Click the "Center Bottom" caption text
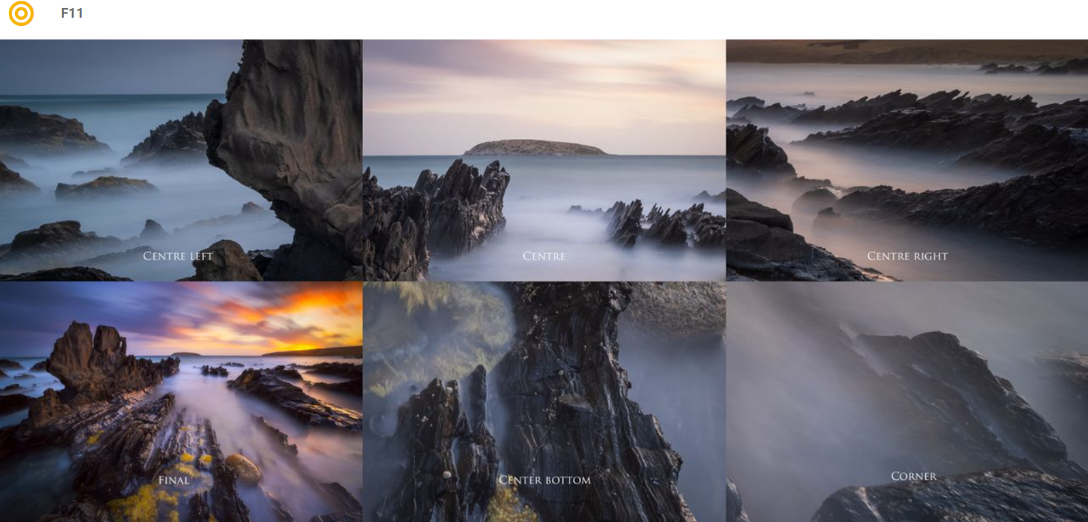The image size is (1088, 522). (544, 480)
